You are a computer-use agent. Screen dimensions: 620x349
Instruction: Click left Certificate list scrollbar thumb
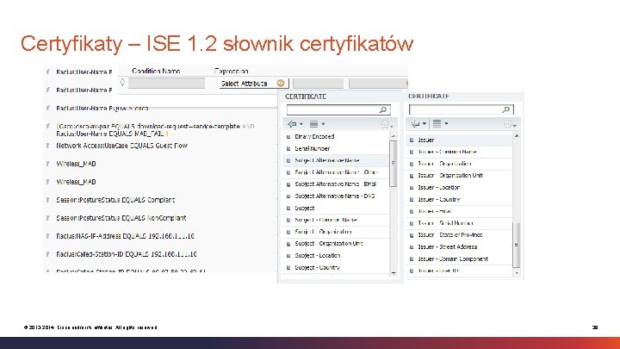[x=393, y=164]
